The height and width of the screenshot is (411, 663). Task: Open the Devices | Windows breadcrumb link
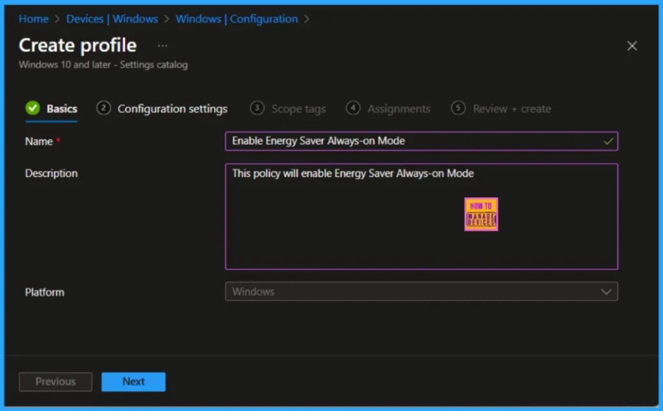[x=112, y=19]
